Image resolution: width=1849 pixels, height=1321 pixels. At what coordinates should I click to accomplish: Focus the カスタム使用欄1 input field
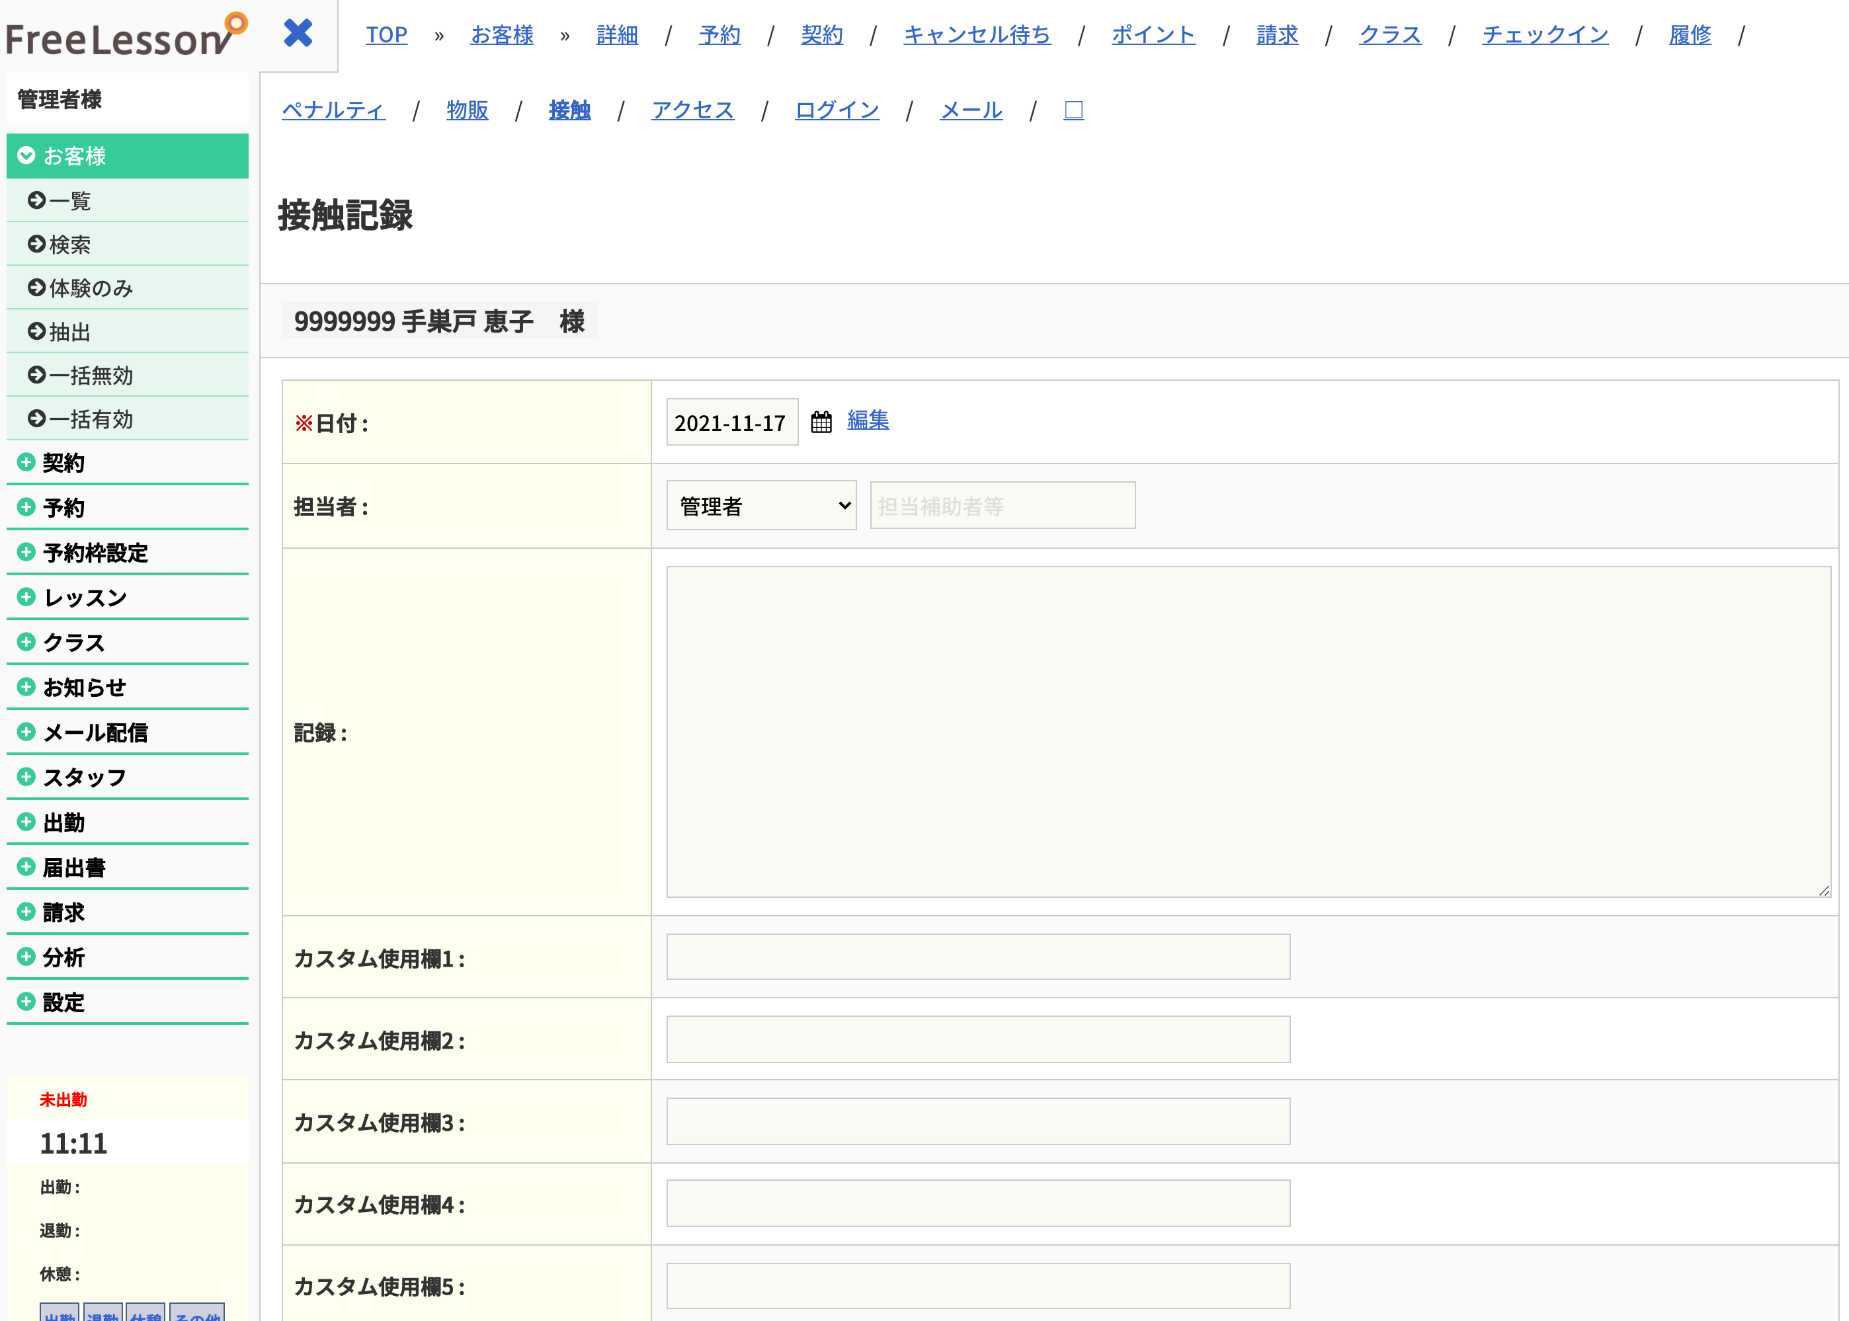point(978,957)
